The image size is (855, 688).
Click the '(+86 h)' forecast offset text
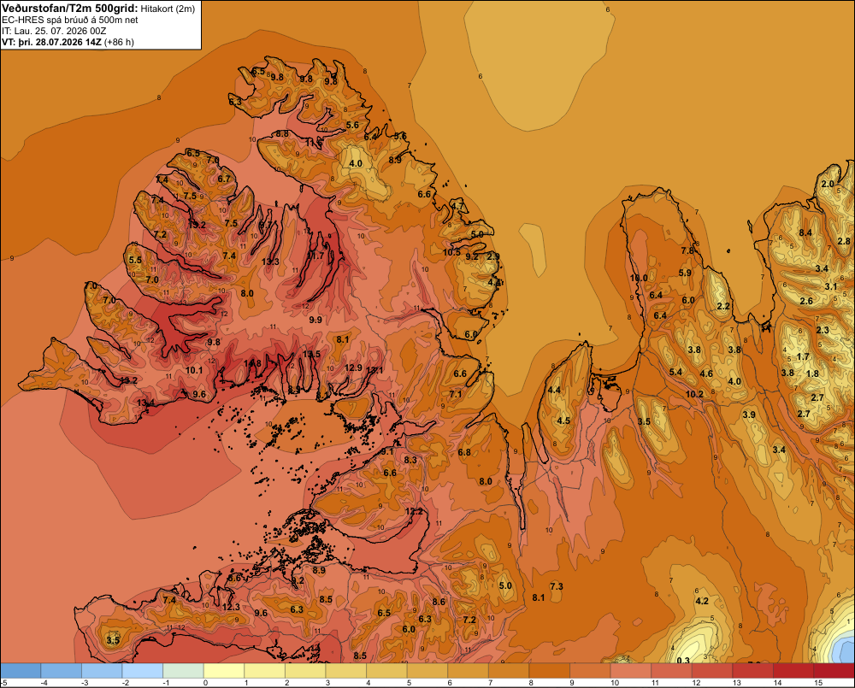click(118, 42)
